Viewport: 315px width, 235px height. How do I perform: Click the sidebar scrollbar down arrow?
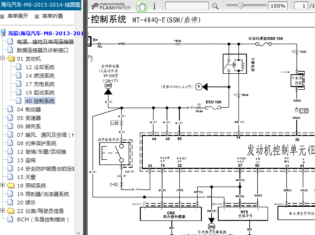78,233
